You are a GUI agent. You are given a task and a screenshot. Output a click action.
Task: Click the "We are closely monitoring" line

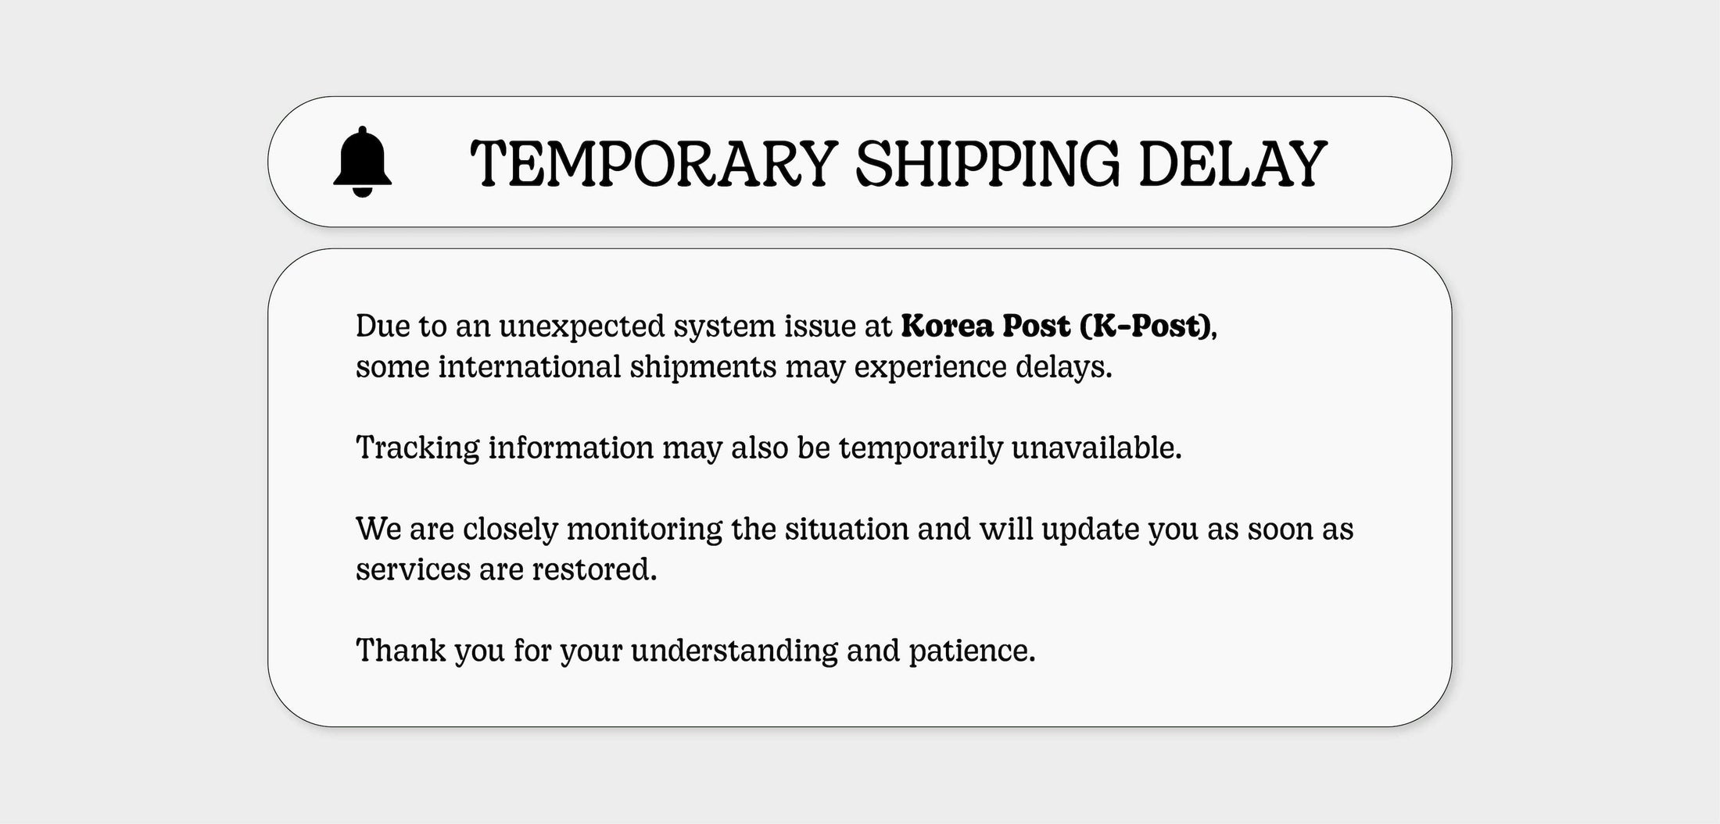tap(855, 529)
